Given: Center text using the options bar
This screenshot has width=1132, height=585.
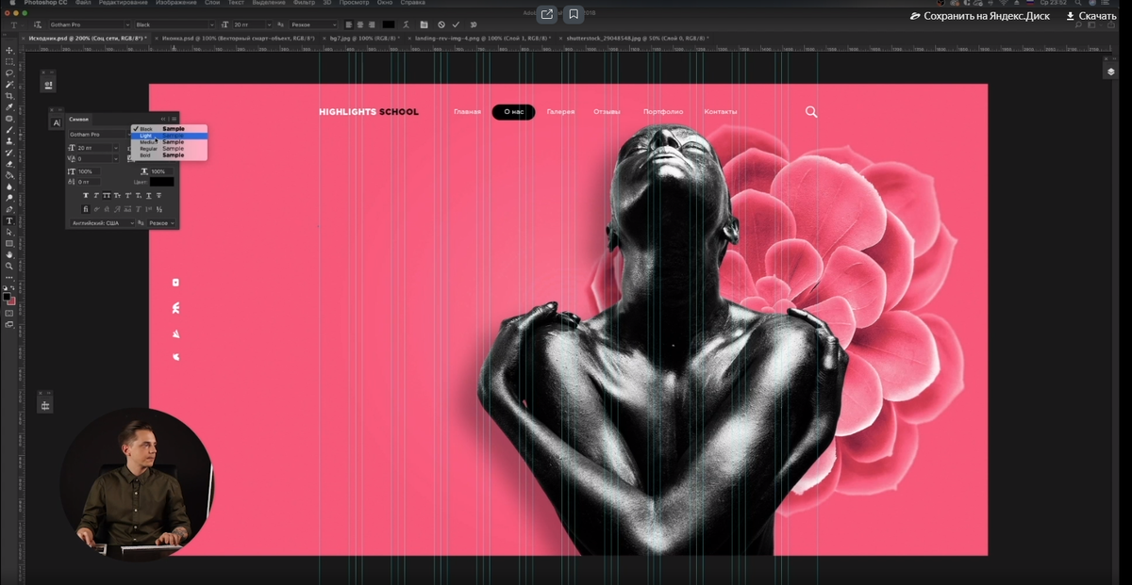Looking at the screenshot, I should [x=359, y=24].
